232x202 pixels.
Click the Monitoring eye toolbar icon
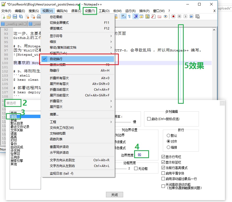pos(165,16)
